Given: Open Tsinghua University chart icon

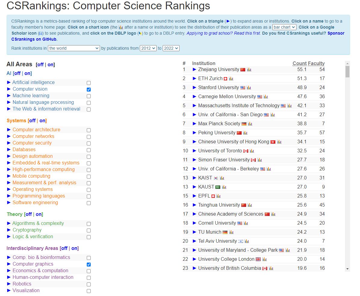Looking at the screenshot, I should pos(250,205).
